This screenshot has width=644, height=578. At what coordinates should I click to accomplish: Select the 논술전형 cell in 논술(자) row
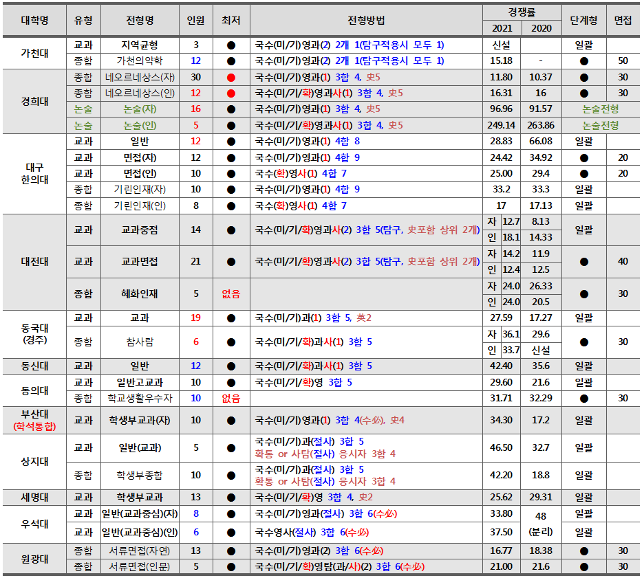[601, 109]
